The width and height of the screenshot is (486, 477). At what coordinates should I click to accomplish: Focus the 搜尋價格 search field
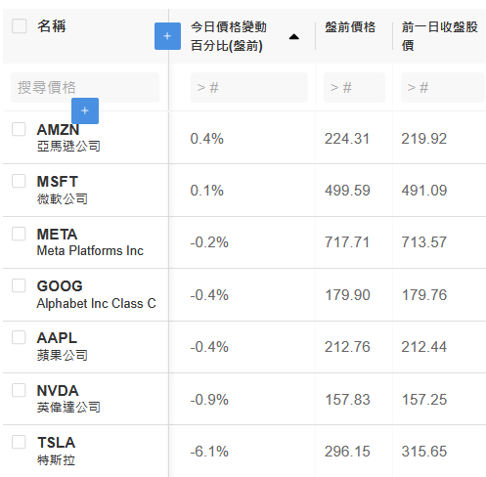point(85,88)
